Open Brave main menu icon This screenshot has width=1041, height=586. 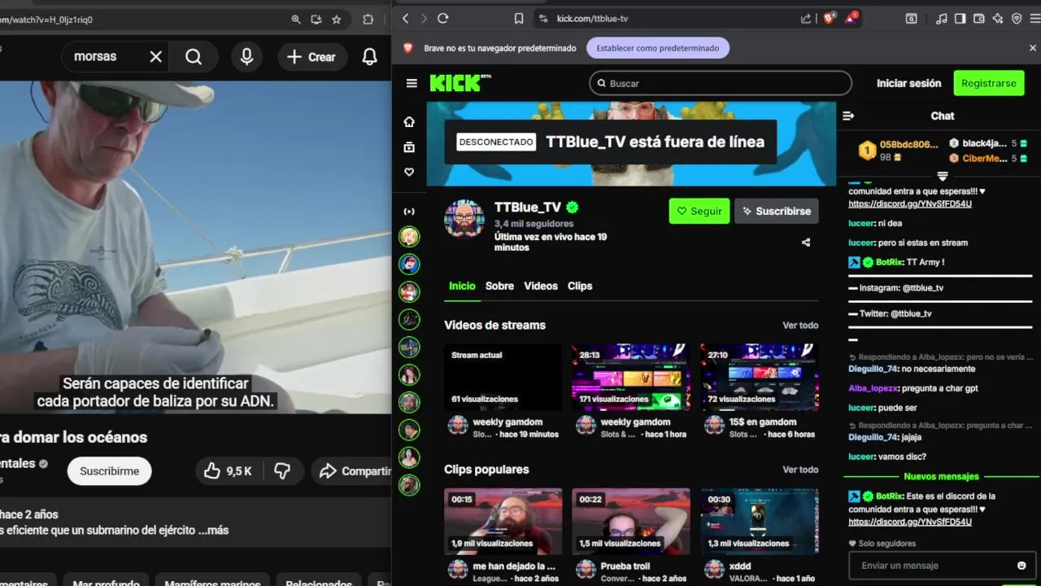(1035, 18)
